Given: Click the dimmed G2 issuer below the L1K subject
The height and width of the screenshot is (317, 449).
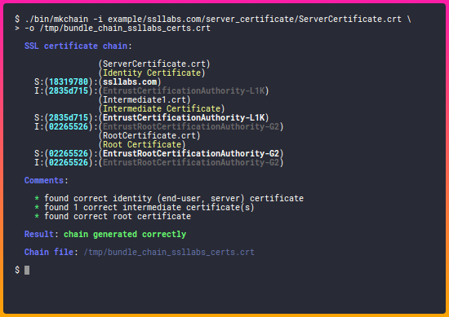Looking at the screenshot, I should (191, 126).
